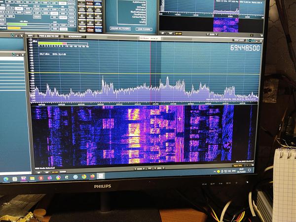
Task: Click the Windows Start button in taskbar
Action: [6, 178]
